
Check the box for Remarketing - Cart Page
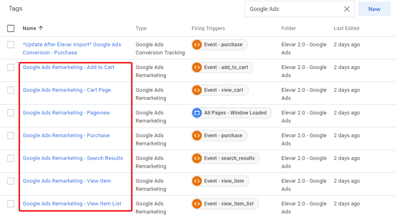(11, 90)
